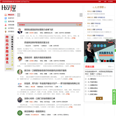Select the 首页推荐 tab
This screenshot has width=116, height=116.
coord(22,25)
